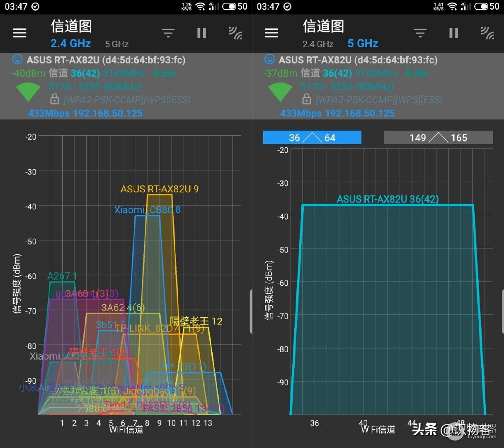Viewport: 504px width, 448px height.
Task: Pause scanning on the left 2.4 GHz panel
Action: tap(201, 33)
